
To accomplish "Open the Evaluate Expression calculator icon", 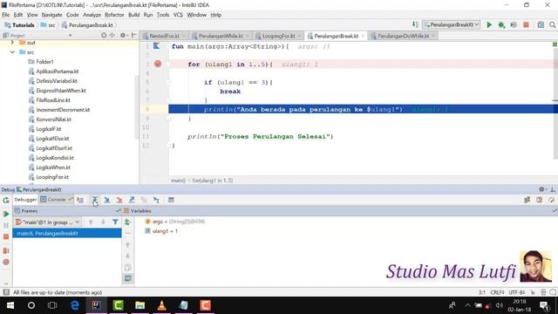I will (171, 200).
